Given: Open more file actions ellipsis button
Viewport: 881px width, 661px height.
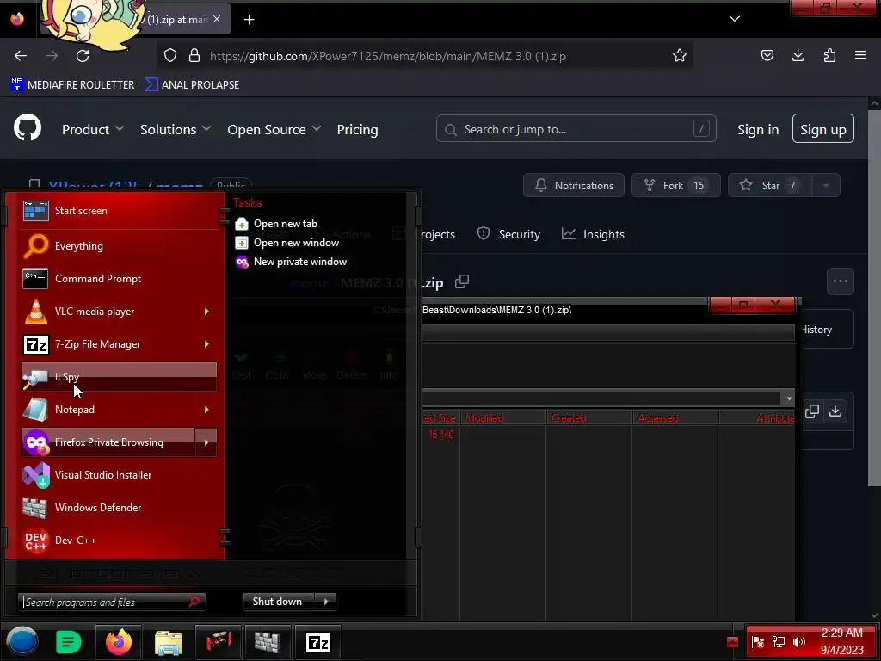Looking at the screenshot, I should (x=840, y=281).
